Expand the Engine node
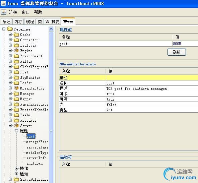Viewport: 198px width, 183px height. pos(10,51)
